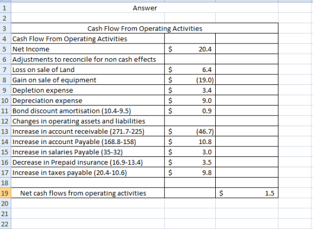Select Net Income value 20.4

coord(190,49)
